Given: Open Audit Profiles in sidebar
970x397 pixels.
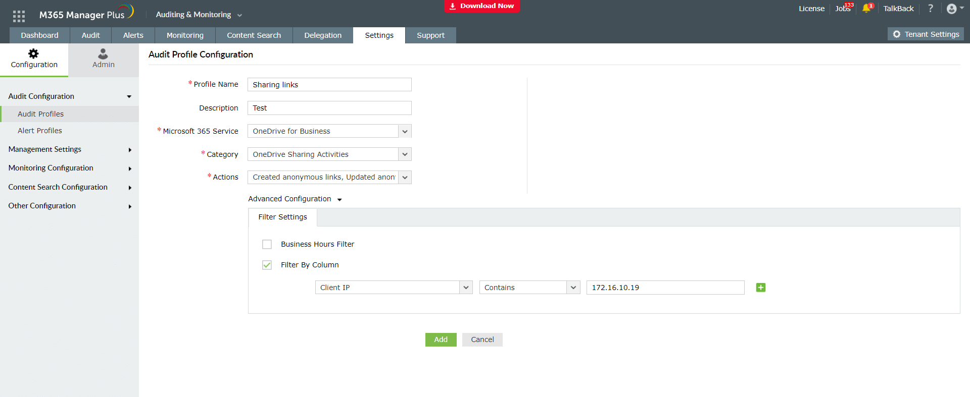Looking at the screenshot, I should (x=69, y=114).
